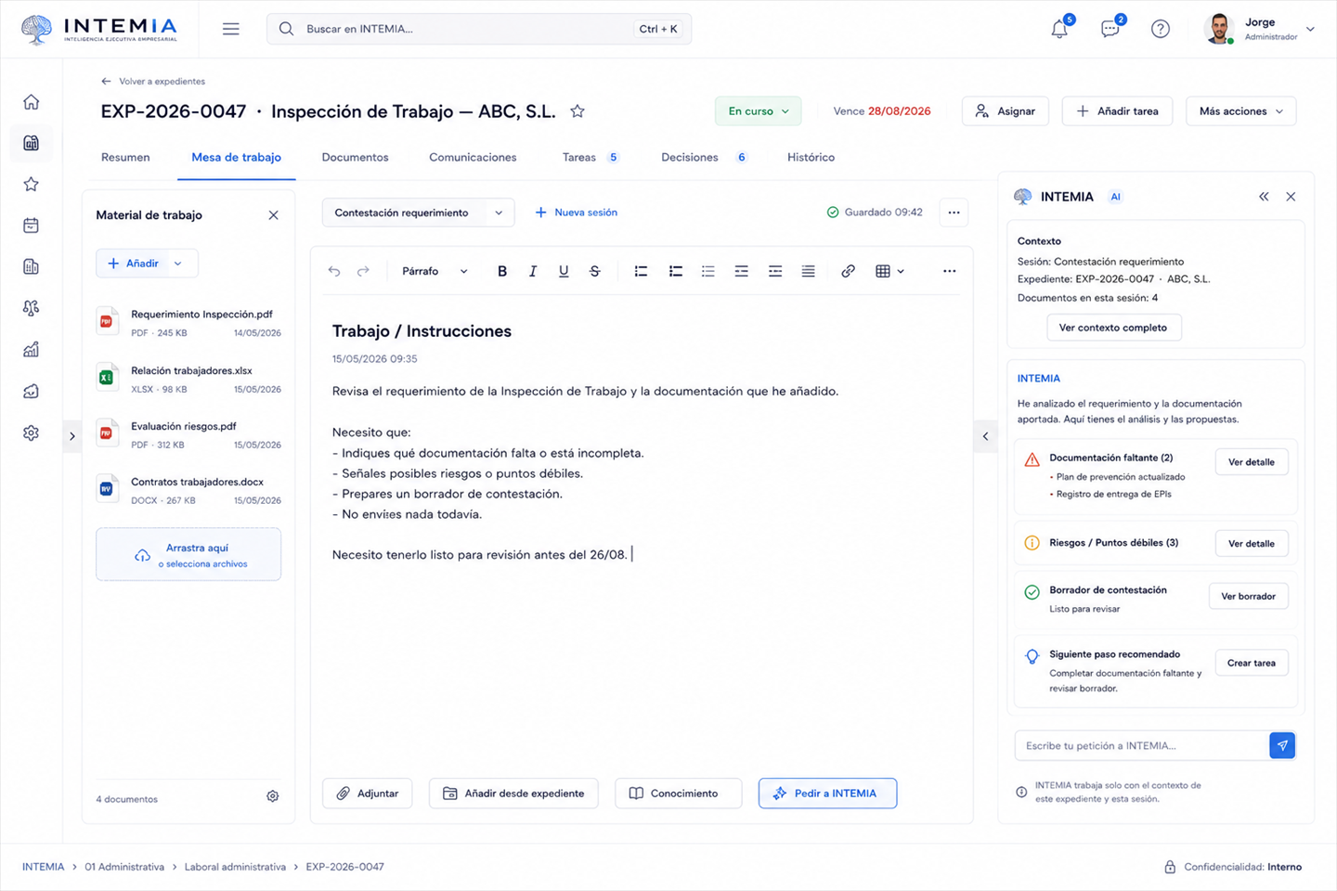Open more options at editor toolbar end
The image size is (1337, 891).
pos(949,271)
